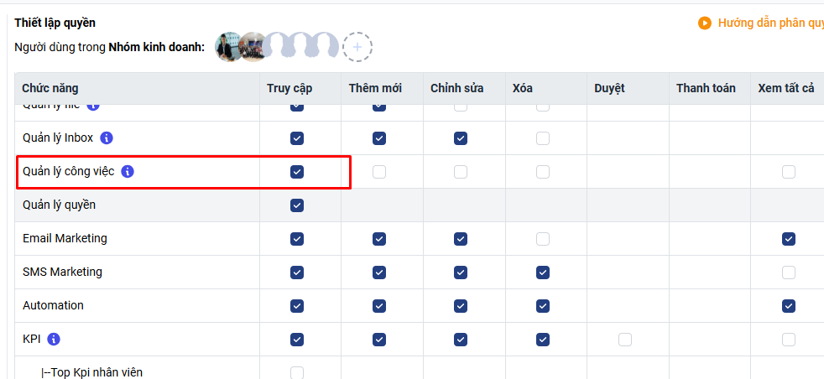824x379 pixels.
Task: Open Hướng dẫn phân quyền guide link
Action: pyautogui.click(x=770, y=23)
